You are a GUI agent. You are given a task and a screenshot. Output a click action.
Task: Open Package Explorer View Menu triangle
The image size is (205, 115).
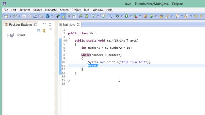tap(51, 29)
